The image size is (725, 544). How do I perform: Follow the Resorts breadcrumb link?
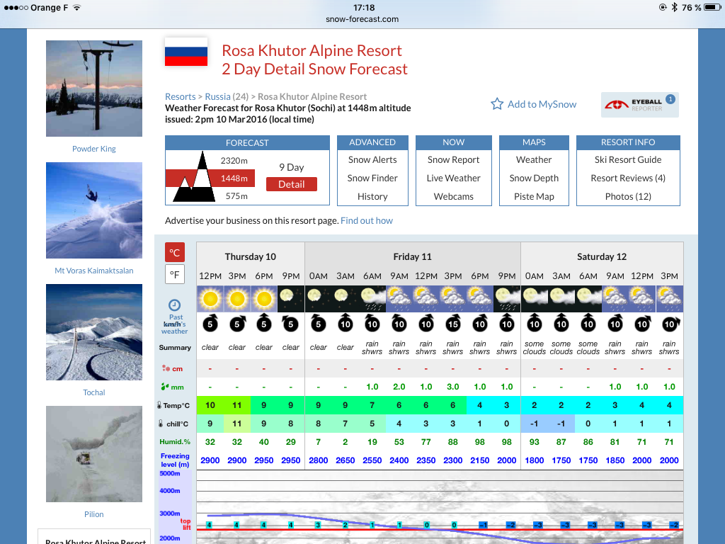181,96
